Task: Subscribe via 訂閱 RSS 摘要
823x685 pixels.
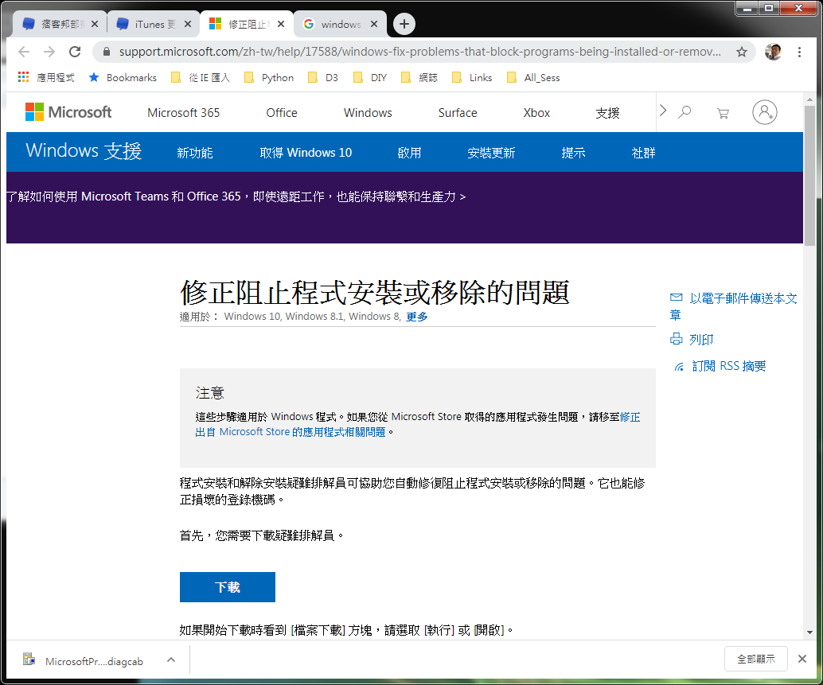Action: [x=720, y=366]
